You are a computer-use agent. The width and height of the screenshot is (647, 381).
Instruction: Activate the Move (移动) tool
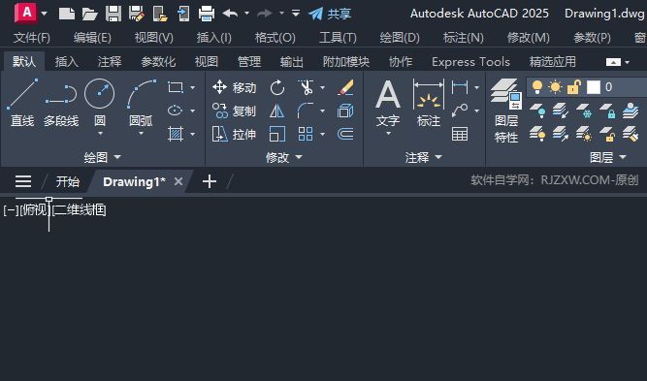tap(235, 87)
